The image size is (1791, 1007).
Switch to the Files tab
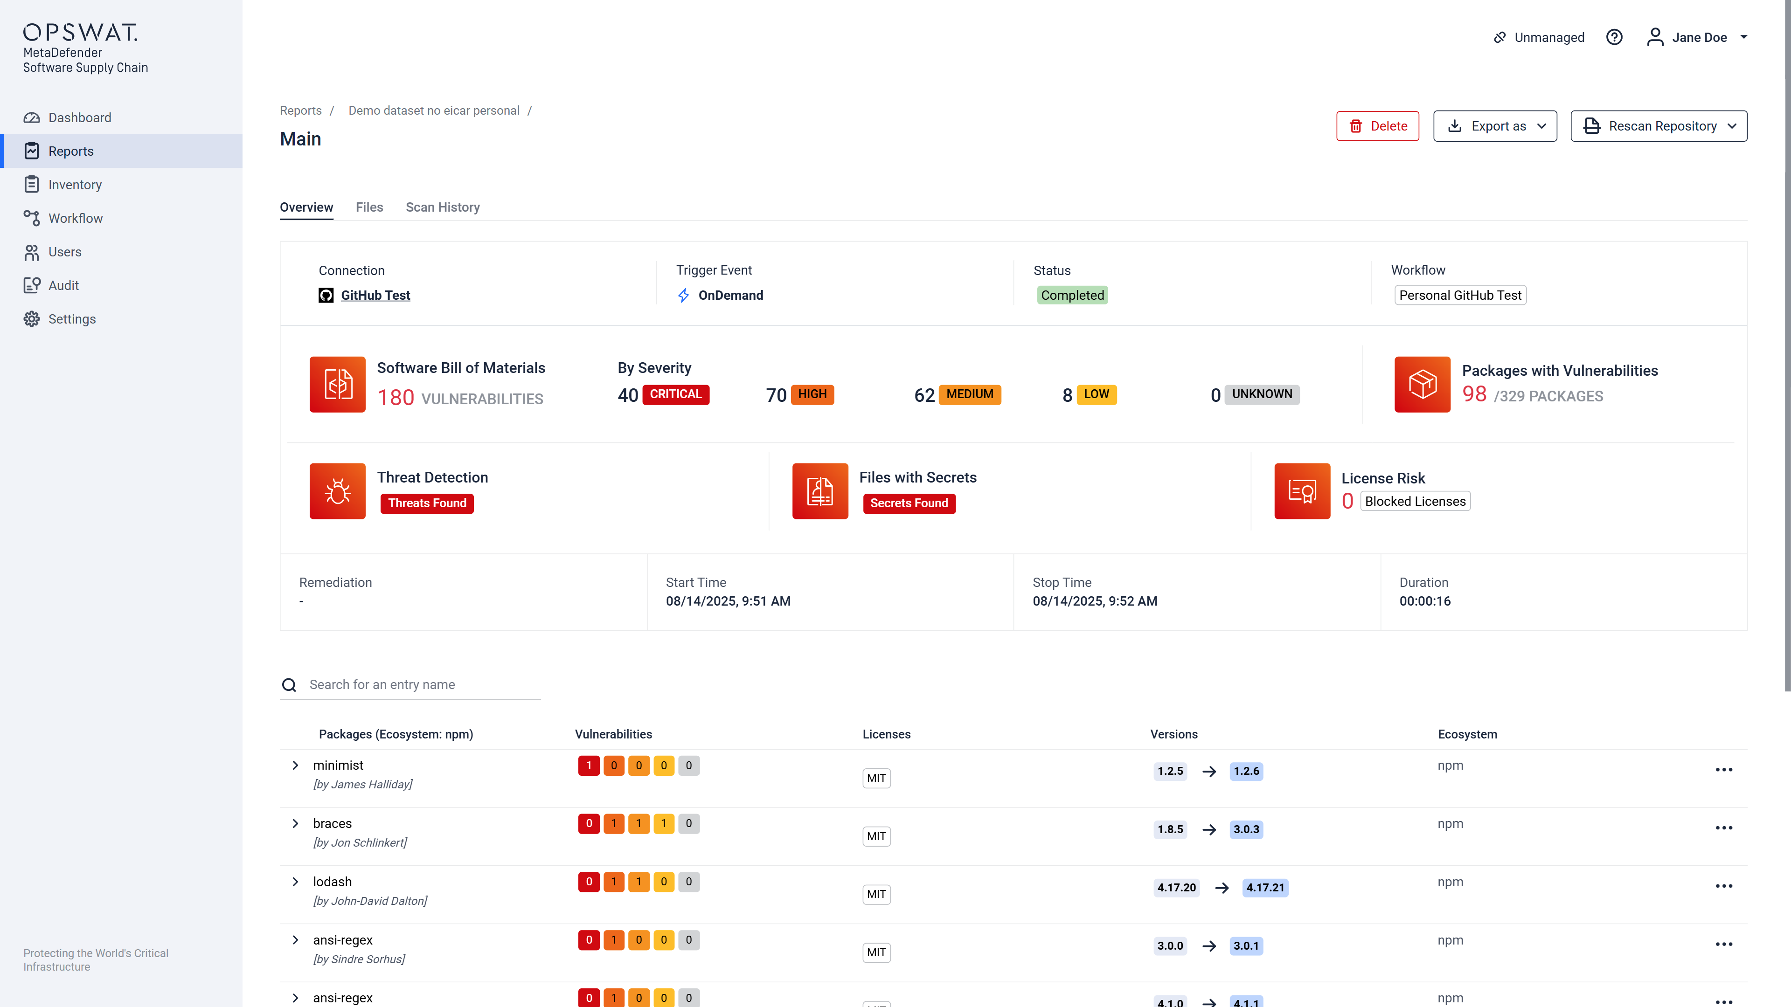[x=369, y=207]
